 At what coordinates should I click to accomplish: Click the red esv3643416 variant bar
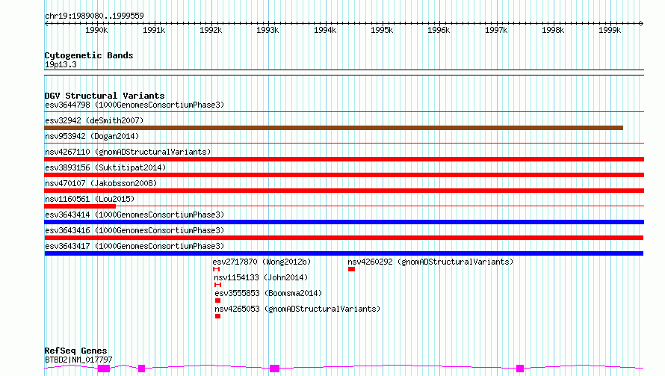[344, 238]
